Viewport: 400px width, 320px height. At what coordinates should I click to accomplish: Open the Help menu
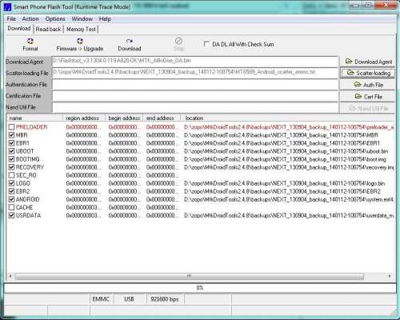click(x=105, y=19)
